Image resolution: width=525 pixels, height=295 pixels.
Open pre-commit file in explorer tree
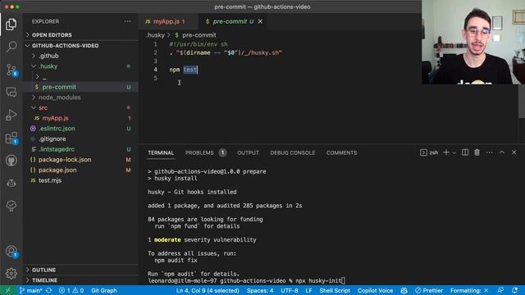[80, 87]
